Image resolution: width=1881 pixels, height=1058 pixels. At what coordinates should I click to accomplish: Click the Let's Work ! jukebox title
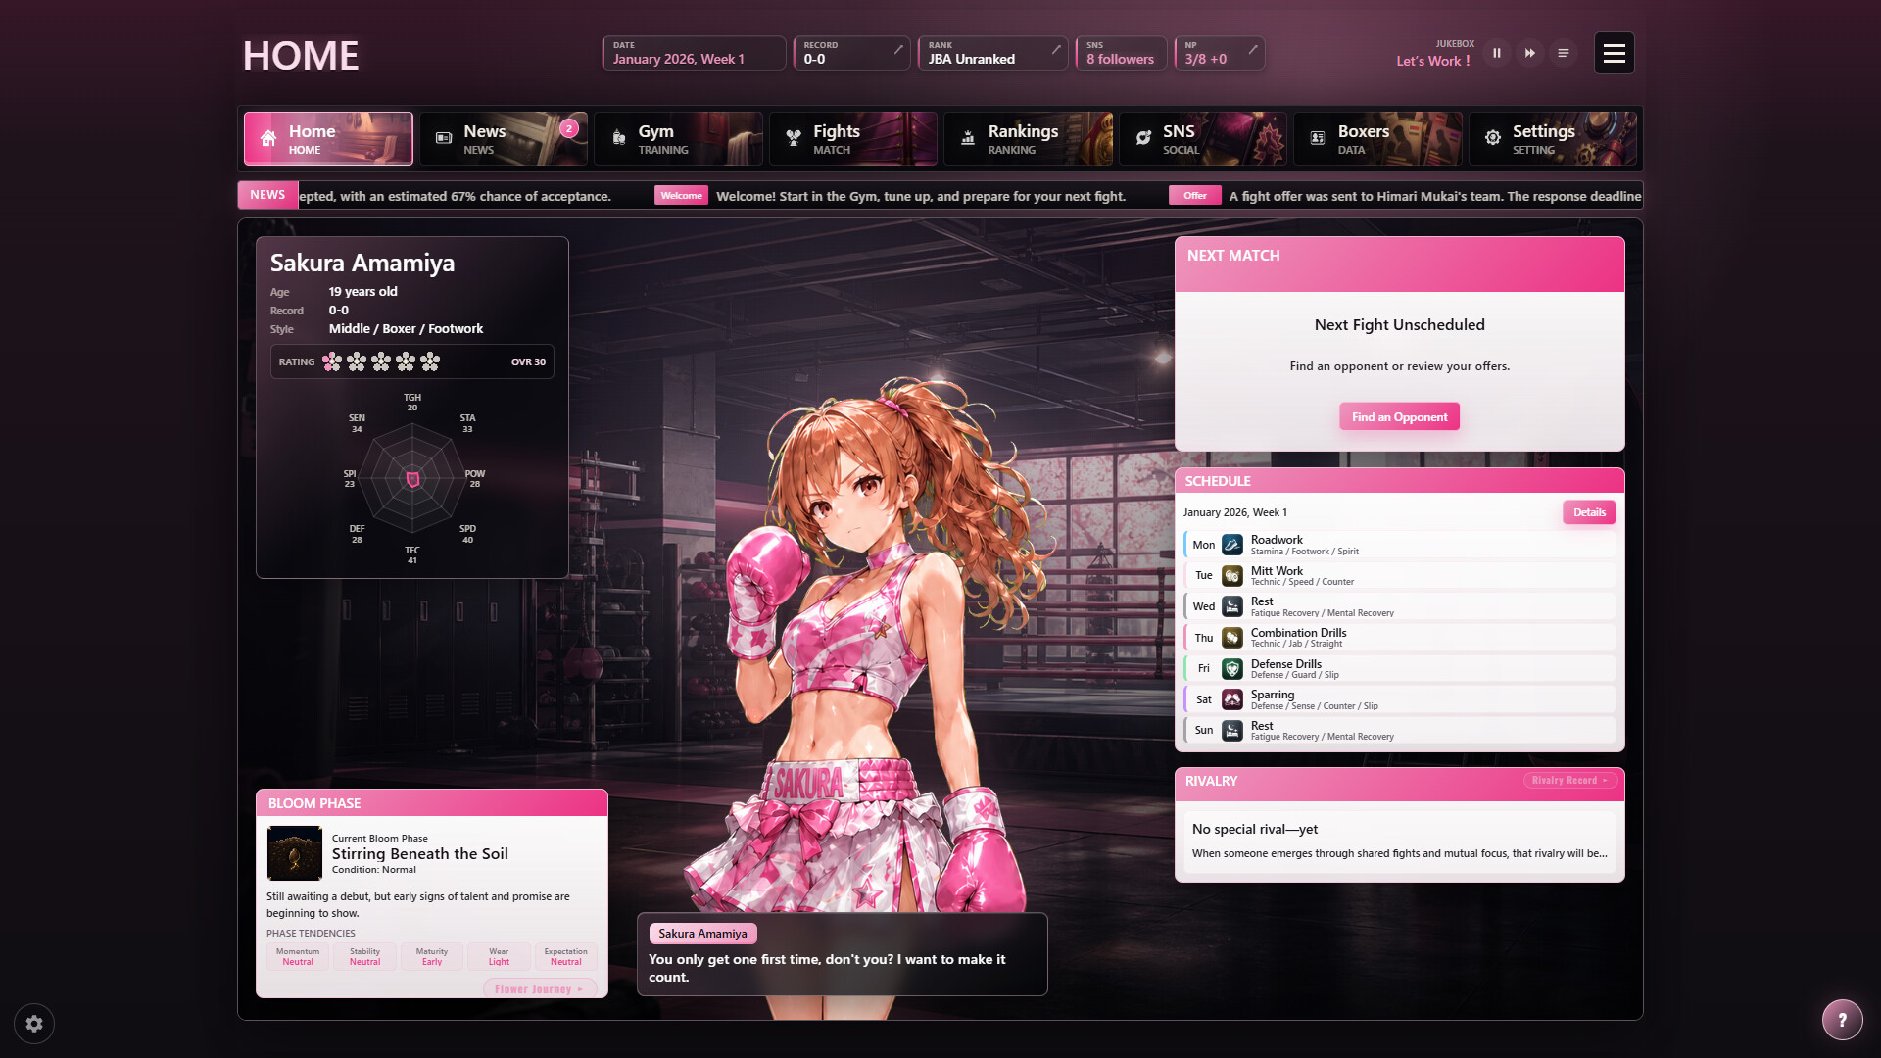tap(1432, 61)
